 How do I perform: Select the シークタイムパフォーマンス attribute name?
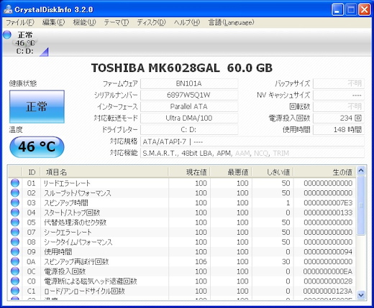(x=78, y=242)
